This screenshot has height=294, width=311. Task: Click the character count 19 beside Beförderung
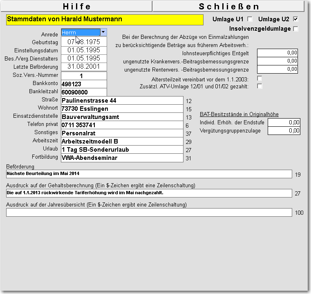[x=298, y=175]
